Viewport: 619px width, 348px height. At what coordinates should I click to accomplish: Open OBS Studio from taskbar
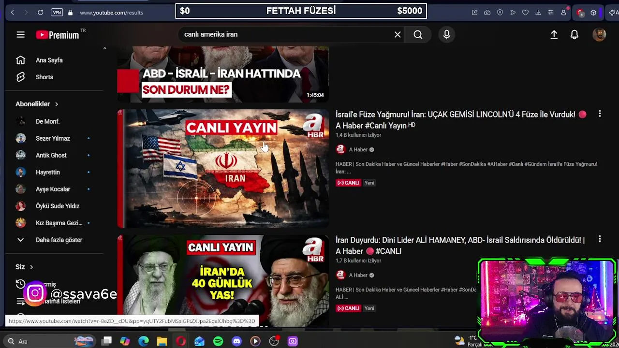pyautogui.click(x=274, y=341)
